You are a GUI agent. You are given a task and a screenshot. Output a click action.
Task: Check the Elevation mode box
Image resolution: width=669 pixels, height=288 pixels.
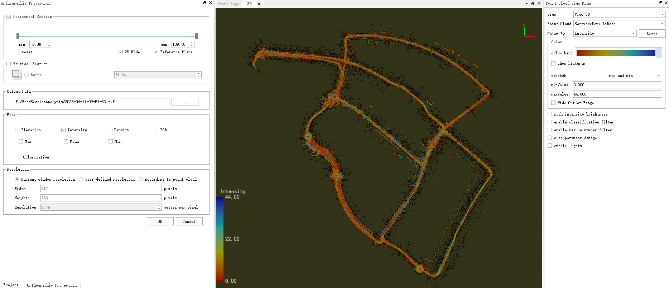[17, 130]
